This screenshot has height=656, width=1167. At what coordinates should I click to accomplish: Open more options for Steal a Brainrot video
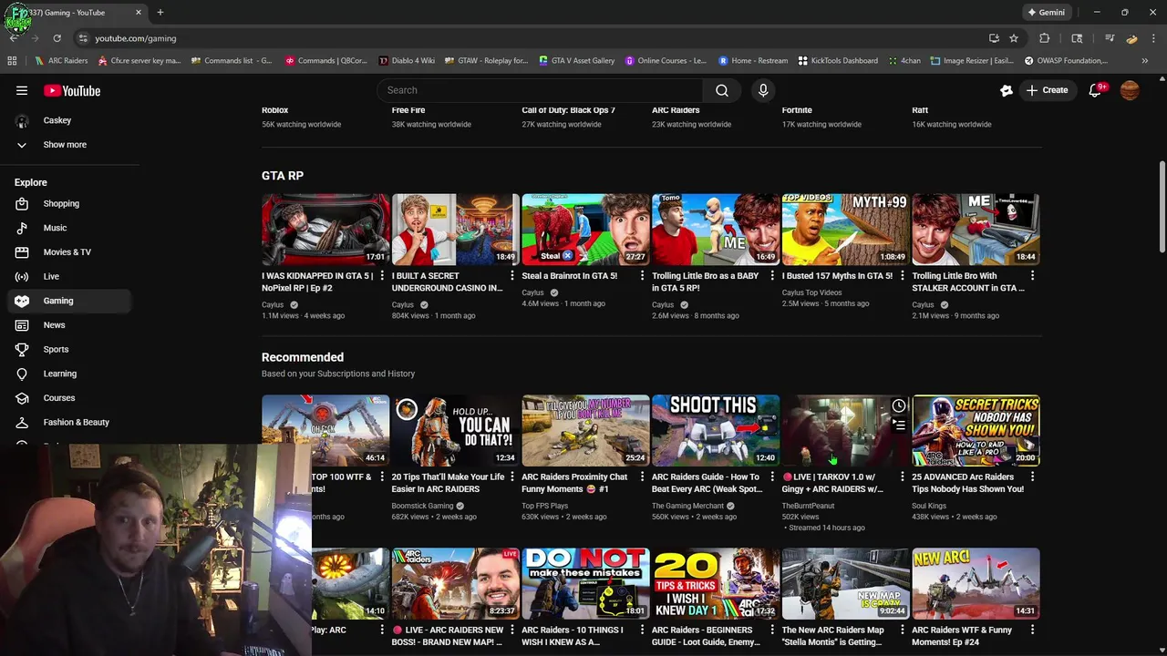[x=642, y=276]
